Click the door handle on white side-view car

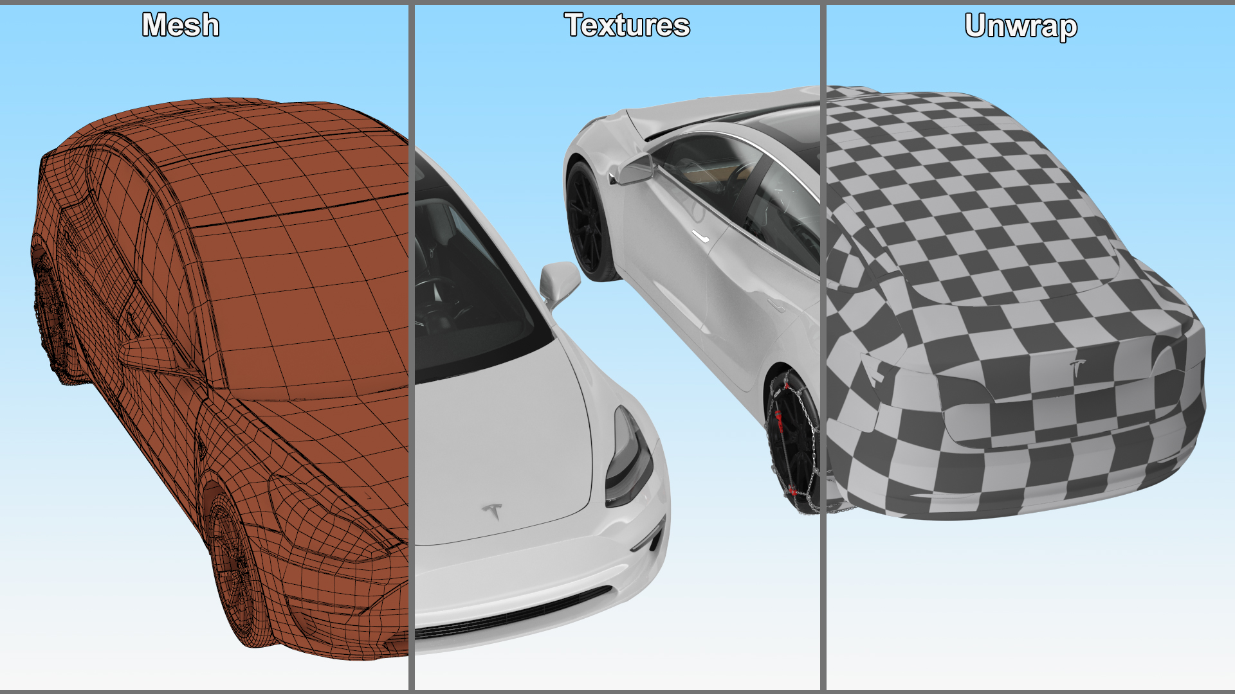(699, 236)
